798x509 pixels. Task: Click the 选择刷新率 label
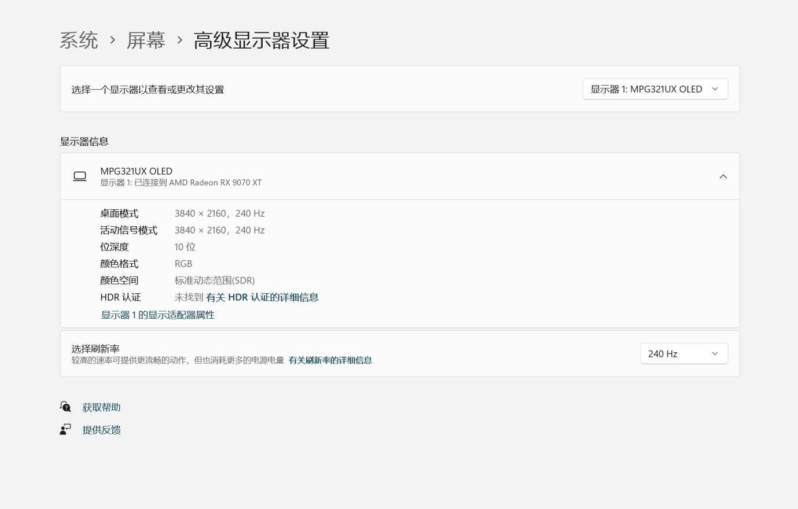tap(95, 349)
